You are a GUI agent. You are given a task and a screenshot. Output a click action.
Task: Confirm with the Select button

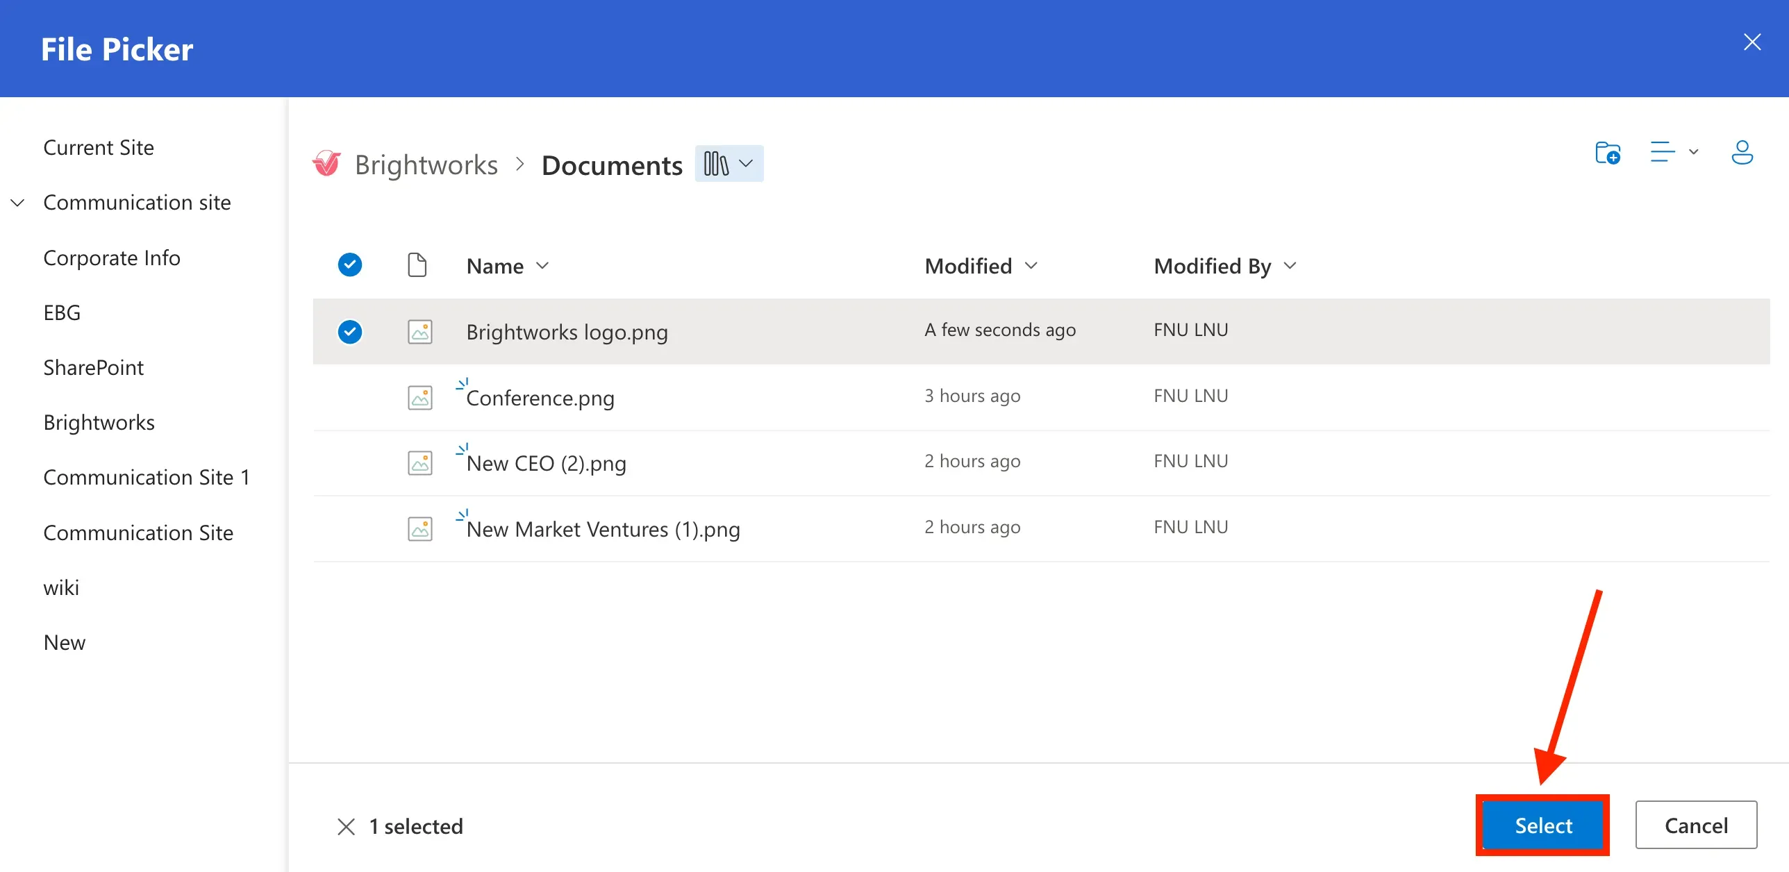[x=1543, y=825]
